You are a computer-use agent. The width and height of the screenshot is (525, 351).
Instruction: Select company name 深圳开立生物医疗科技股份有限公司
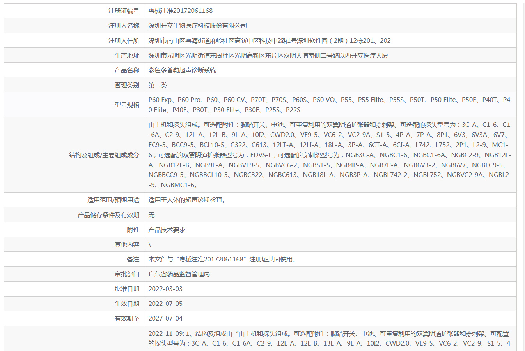tap(198, 26)
